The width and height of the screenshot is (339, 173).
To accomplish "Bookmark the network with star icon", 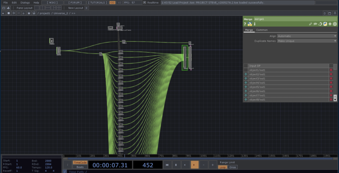I will pos(29,13).
